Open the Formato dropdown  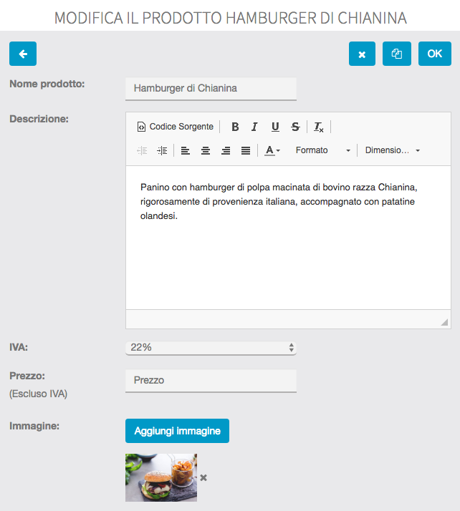[x=322, y=150]
